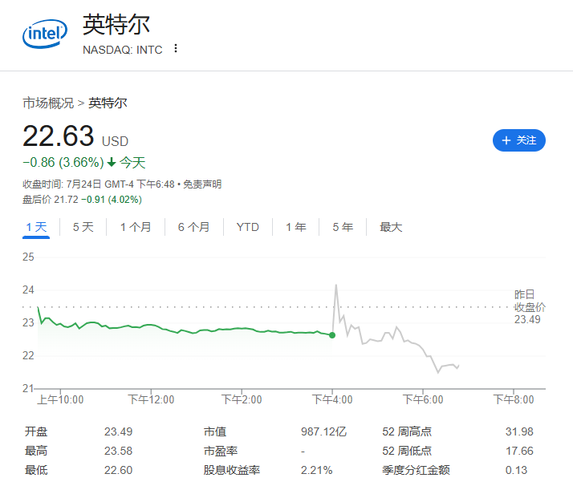This screenshot has width=573, height=486.
Task: Open the three-dot options menu beside NASDAQ: INTC
Action: [176, 49]
